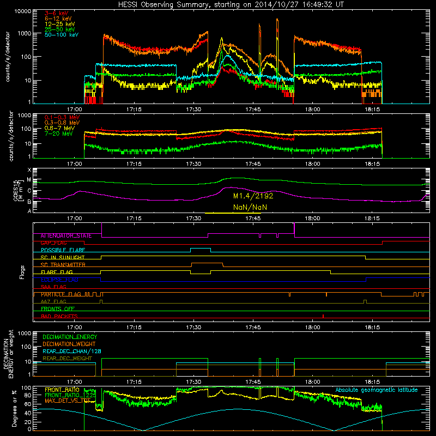Select the SAA_FLAG label

[x=53, y=287]
